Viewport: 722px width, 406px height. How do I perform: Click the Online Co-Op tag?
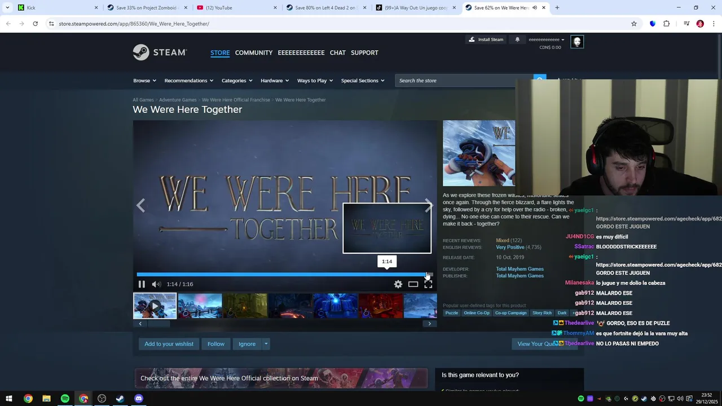pos(477,313)
